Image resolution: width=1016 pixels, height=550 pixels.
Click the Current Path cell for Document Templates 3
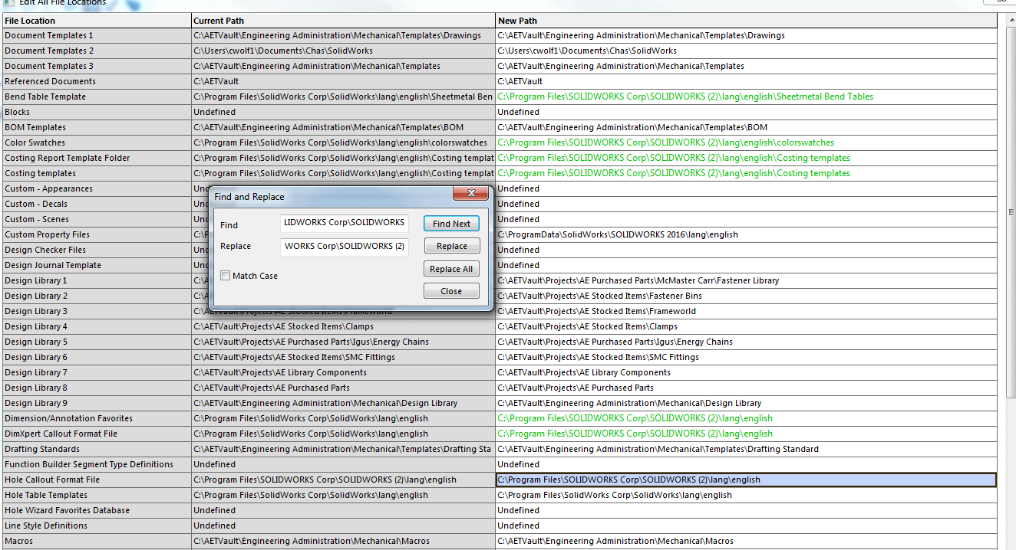pos(344,66)
